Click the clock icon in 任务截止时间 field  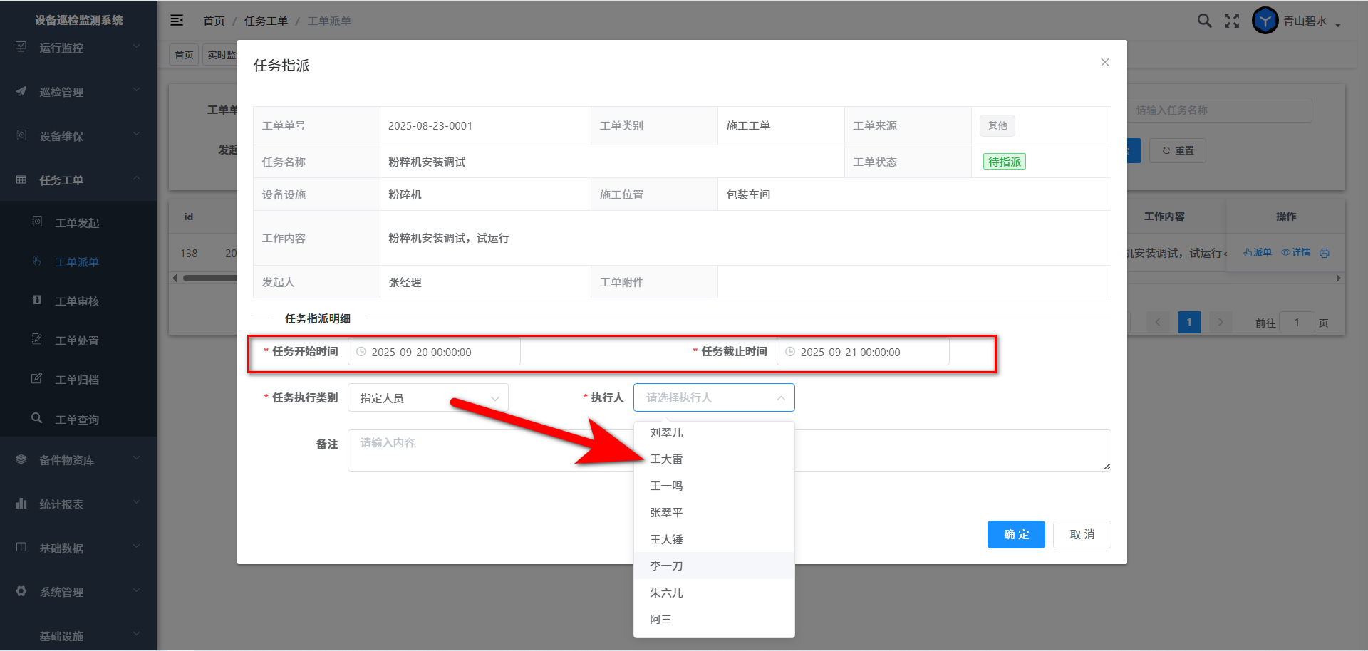(x=790, y=352)
